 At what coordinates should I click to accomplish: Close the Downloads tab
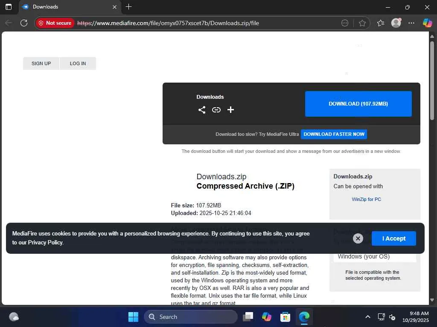(114, 7)
